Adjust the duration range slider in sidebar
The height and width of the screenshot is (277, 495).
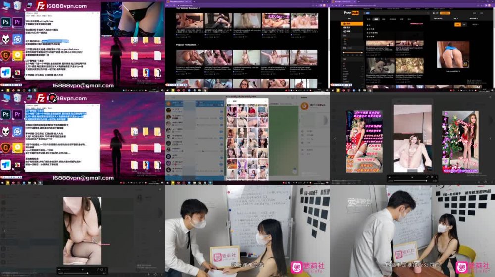click(x=352, y=51)
